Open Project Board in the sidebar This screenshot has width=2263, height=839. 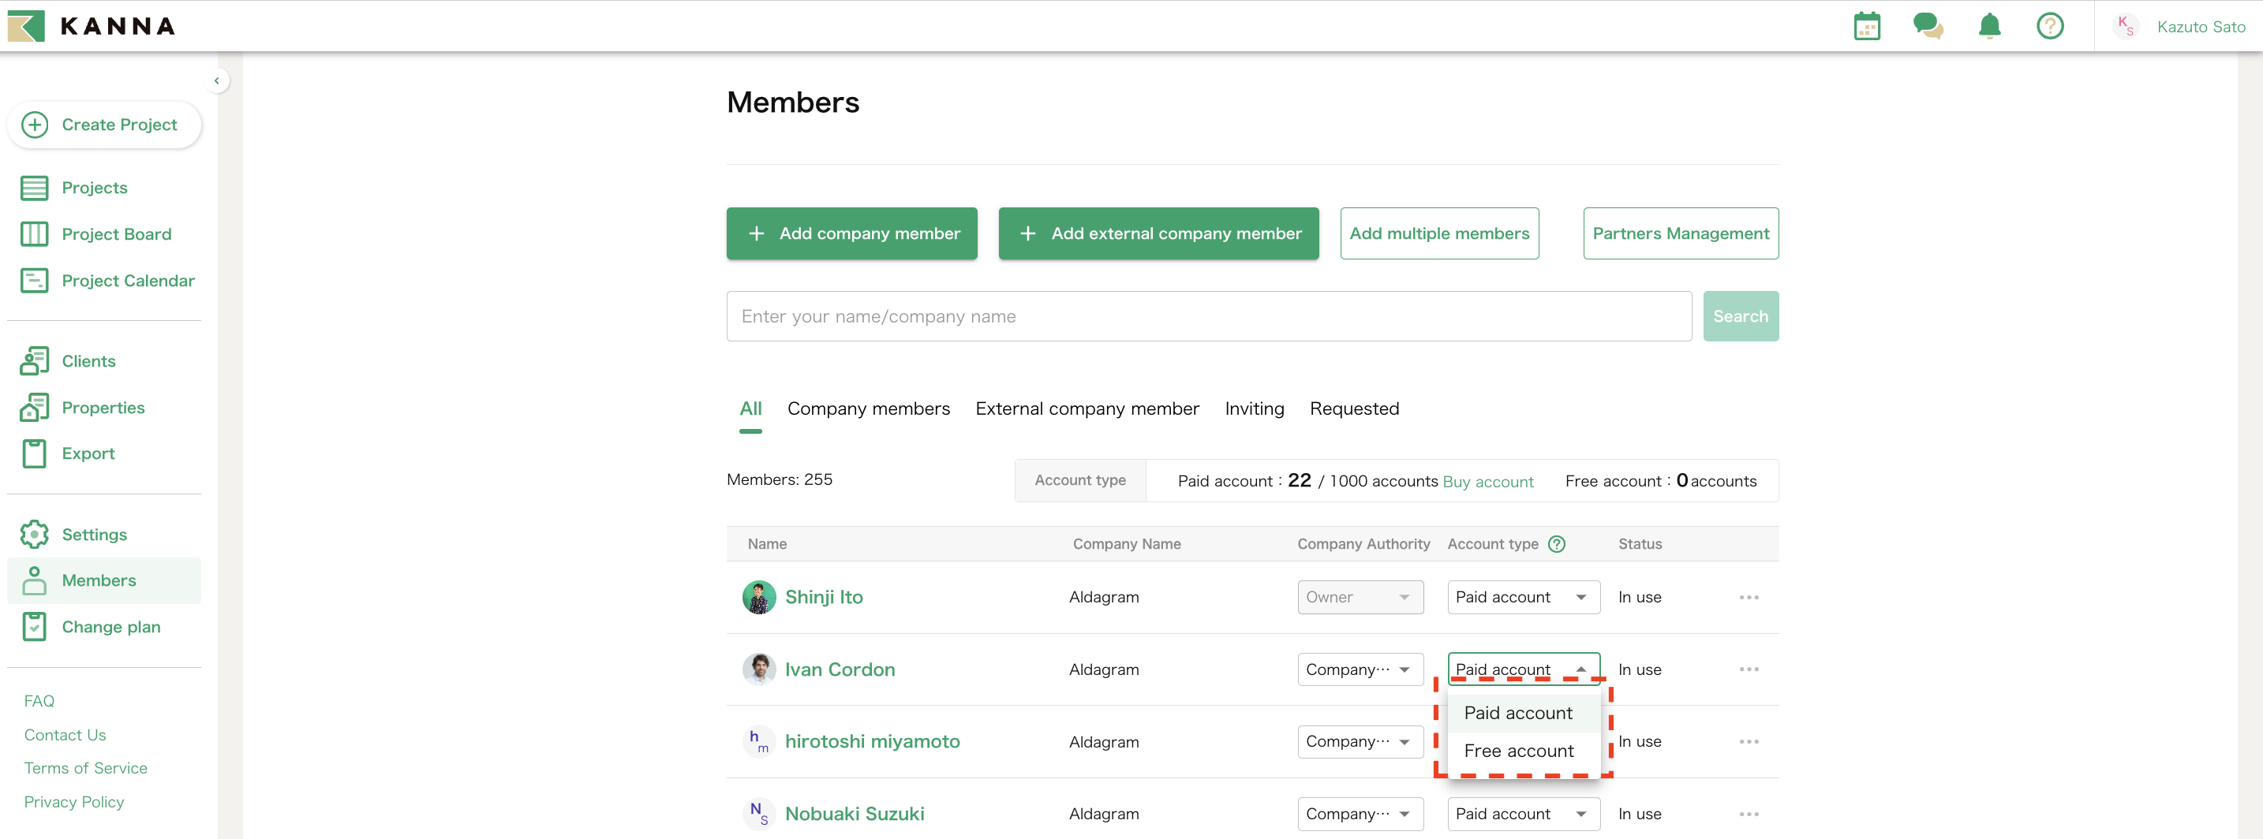click(116, 234)
